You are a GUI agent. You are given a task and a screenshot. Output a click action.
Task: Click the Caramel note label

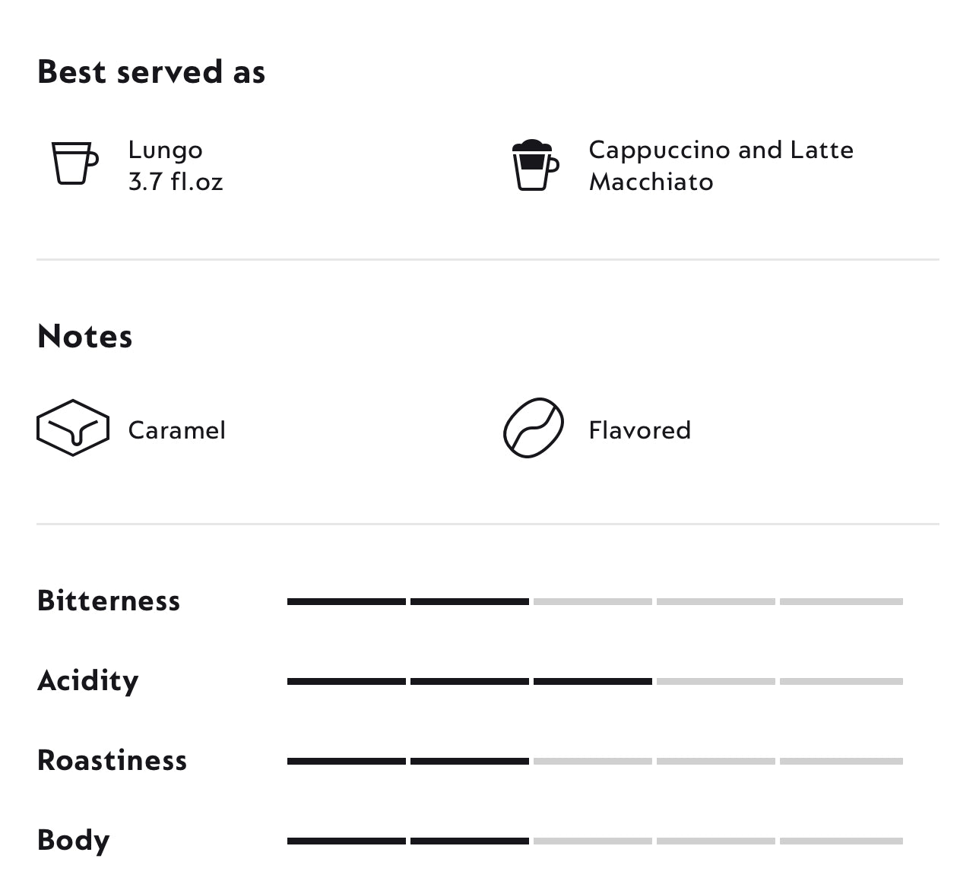coord(177,430)
